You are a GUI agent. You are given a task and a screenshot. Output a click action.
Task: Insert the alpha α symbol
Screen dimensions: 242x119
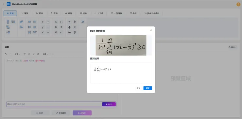tap(75, 27)
